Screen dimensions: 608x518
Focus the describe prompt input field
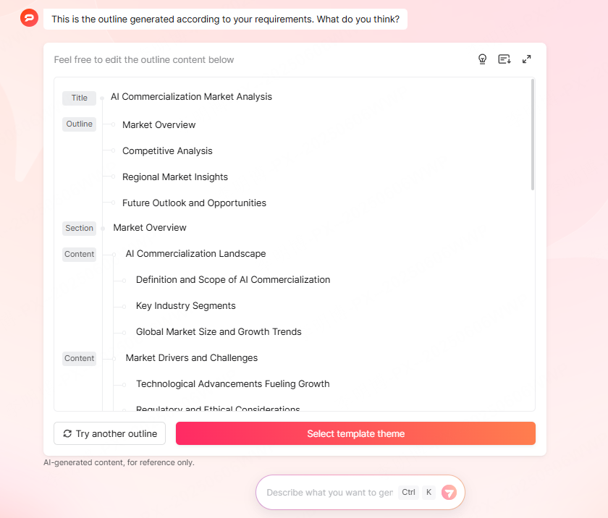coord(329,493)
